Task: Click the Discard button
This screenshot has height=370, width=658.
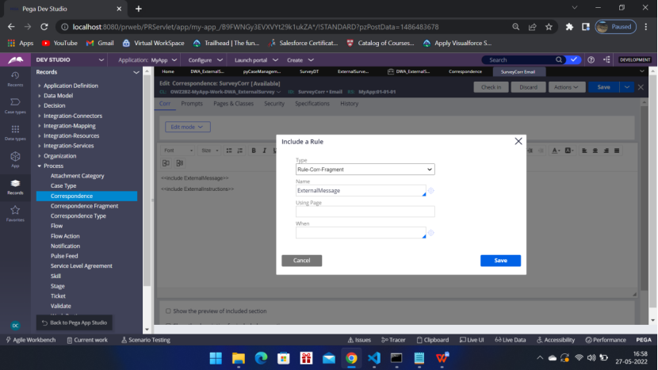Action: [528, 87]
